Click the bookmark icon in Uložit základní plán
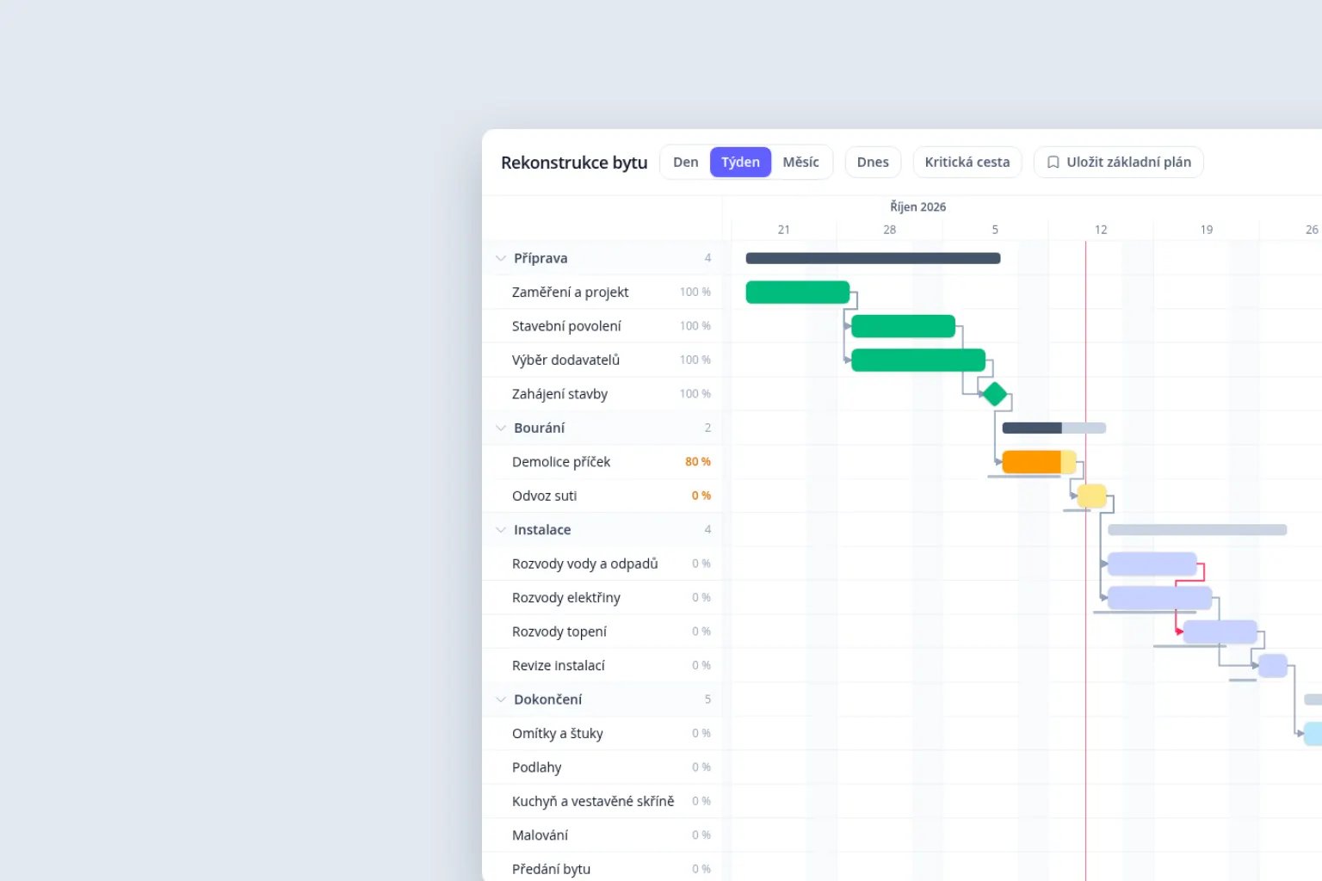The width and height of the screenshot is (1322, 881). [1053, 162]
